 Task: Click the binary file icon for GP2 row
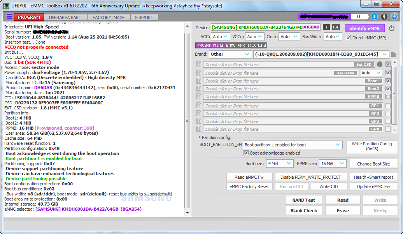199,113
